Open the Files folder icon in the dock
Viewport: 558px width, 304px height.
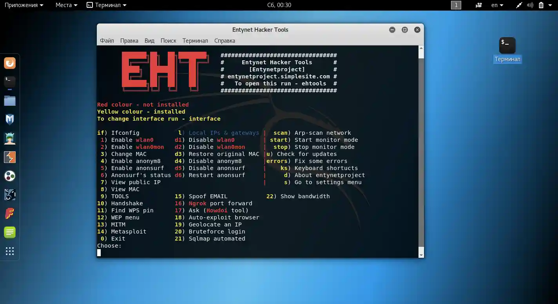(10, 101)
